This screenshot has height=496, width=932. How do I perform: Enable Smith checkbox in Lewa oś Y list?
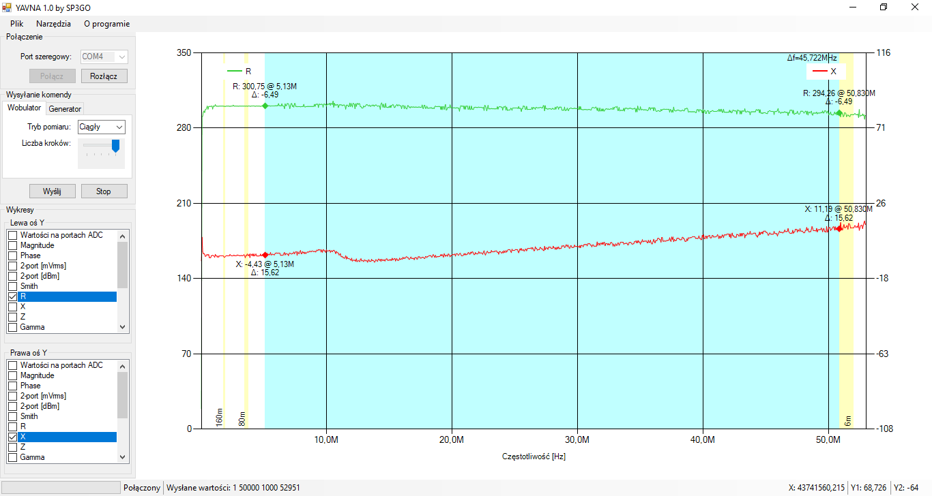point(12,286)
